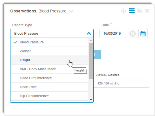The height and width of the screenshot is (116, 155).
Task: Close the Observations panel with X icon
Action: (147, 11)
